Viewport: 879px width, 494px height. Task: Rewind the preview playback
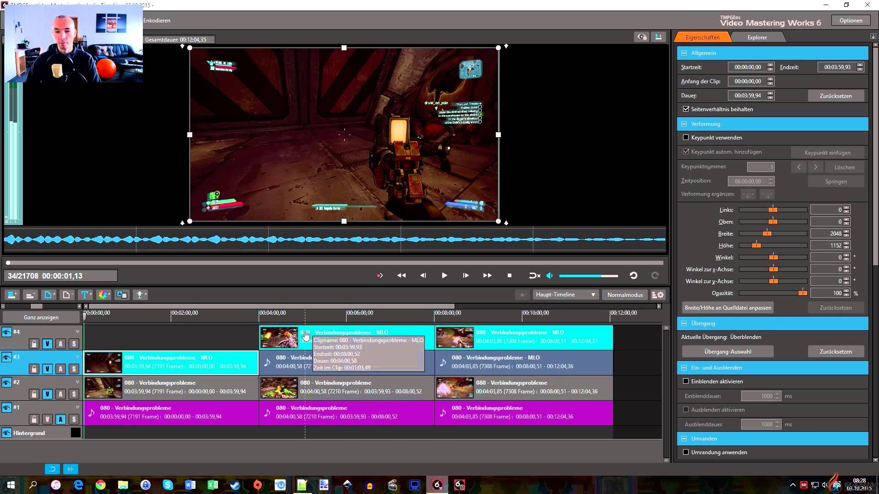tap(402, 275)
